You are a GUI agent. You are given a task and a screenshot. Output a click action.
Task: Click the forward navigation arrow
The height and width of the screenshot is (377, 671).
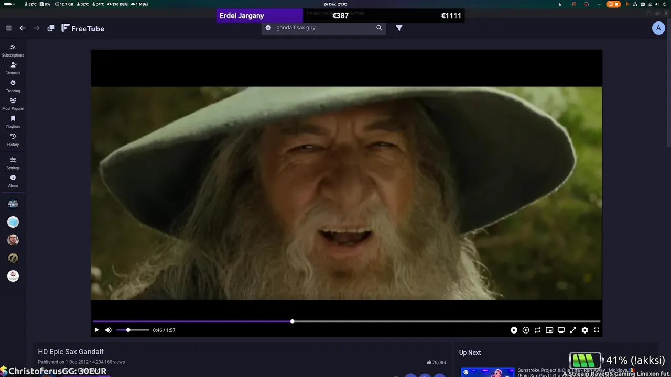coord(37,28)
